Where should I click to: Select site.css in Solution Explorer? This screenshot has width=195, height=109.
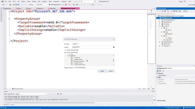coord(169,30)
